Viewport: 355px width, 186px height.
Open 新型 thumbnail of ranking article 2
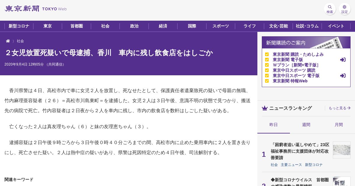(342, 181)
